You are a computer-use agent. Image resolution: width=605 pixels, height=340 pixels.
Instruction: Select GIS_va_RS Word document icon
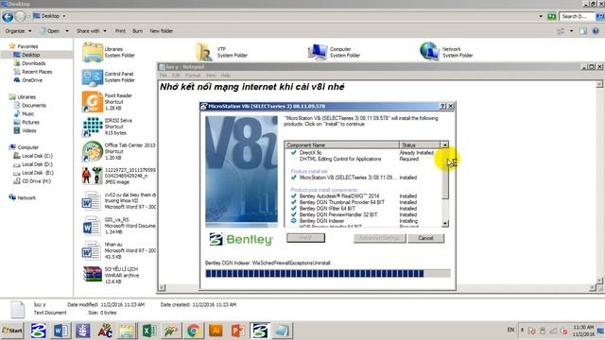[x=92, y=226]
